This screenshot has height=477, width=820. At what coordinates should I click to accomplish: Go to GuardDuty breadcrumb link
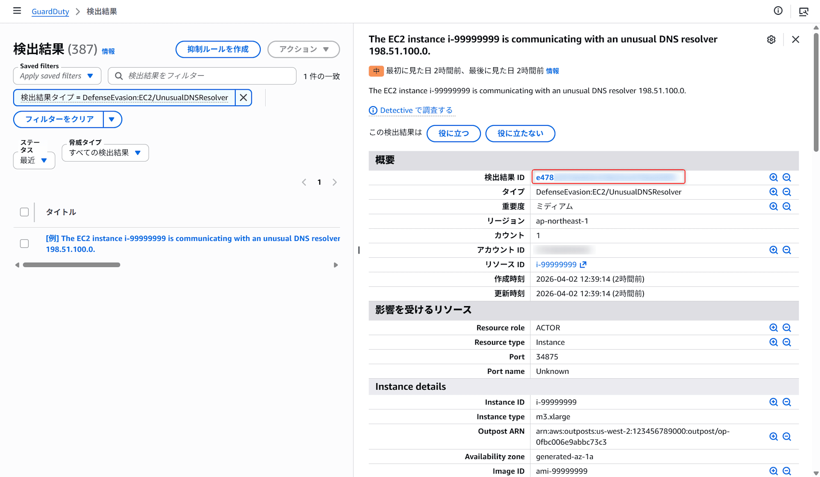50,11
